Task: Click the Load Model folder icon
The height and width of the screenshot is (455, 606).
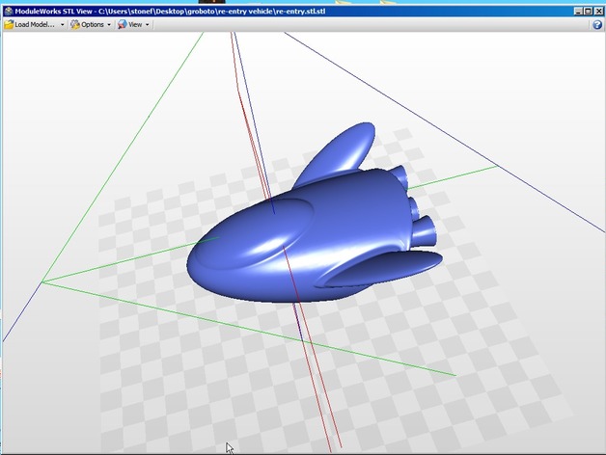Action: (9, 24)
